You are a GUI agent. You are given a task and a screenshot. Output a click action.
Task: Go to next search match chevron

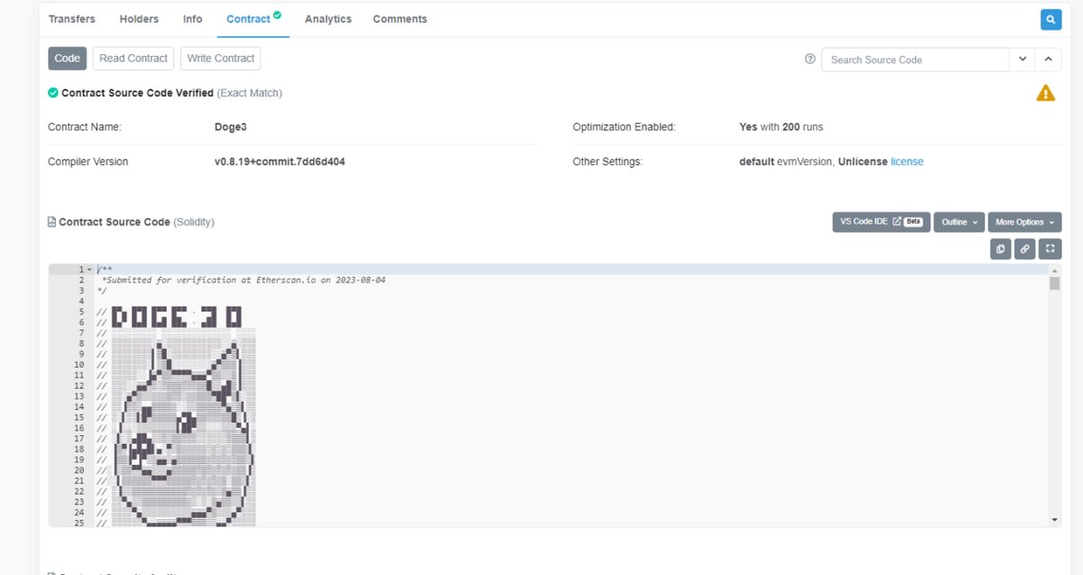1022,60
